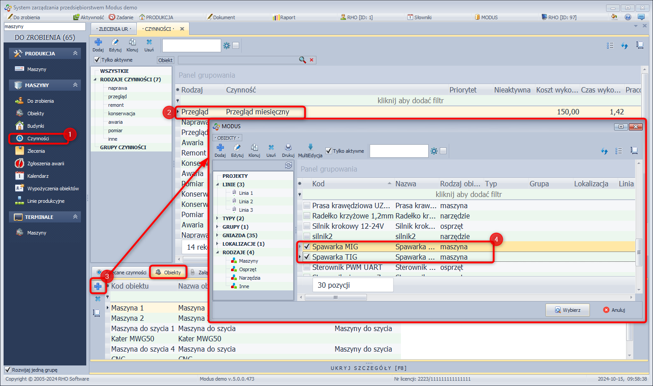Open Zgłoszenia awarii in sidebar
This screenshot has height=386, width=653.
click(45, 164)
